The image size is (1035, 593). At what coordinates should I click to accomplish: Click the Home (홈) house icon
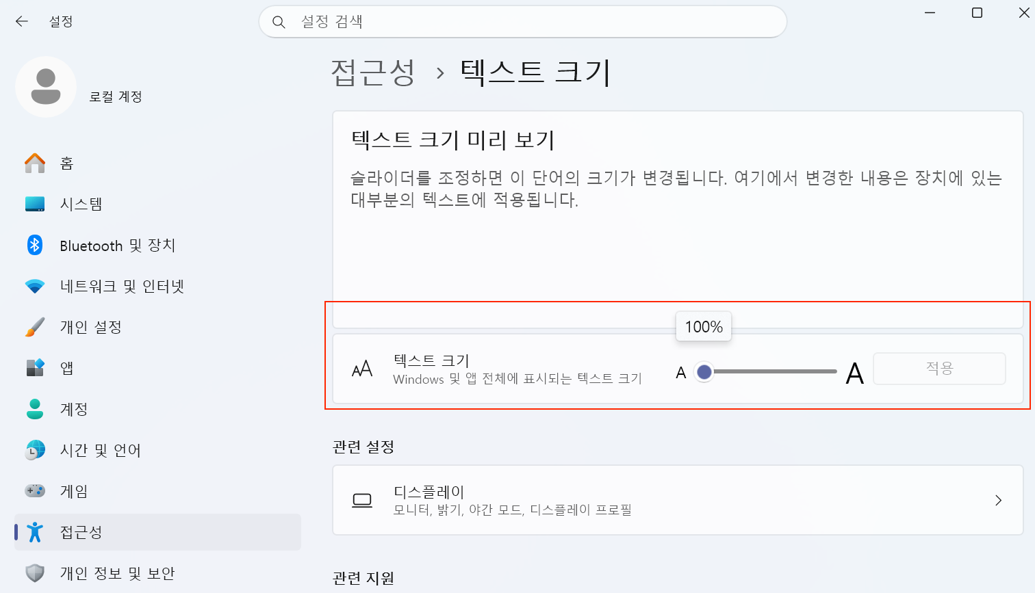click(x=35, y=163)
